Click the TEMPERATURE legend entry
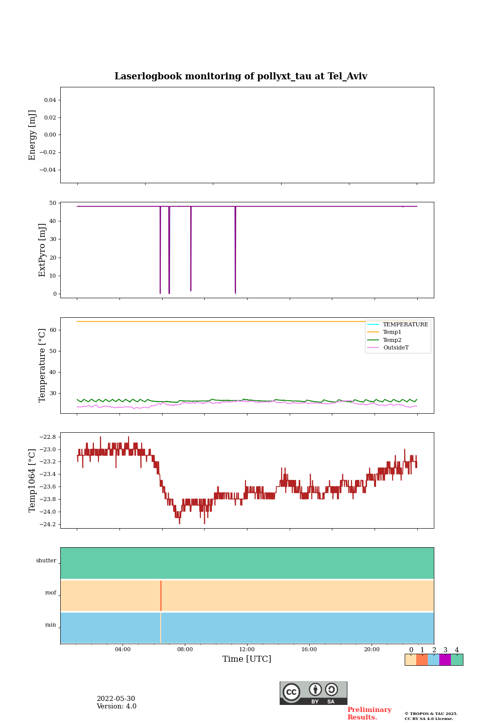 point(398,324)
